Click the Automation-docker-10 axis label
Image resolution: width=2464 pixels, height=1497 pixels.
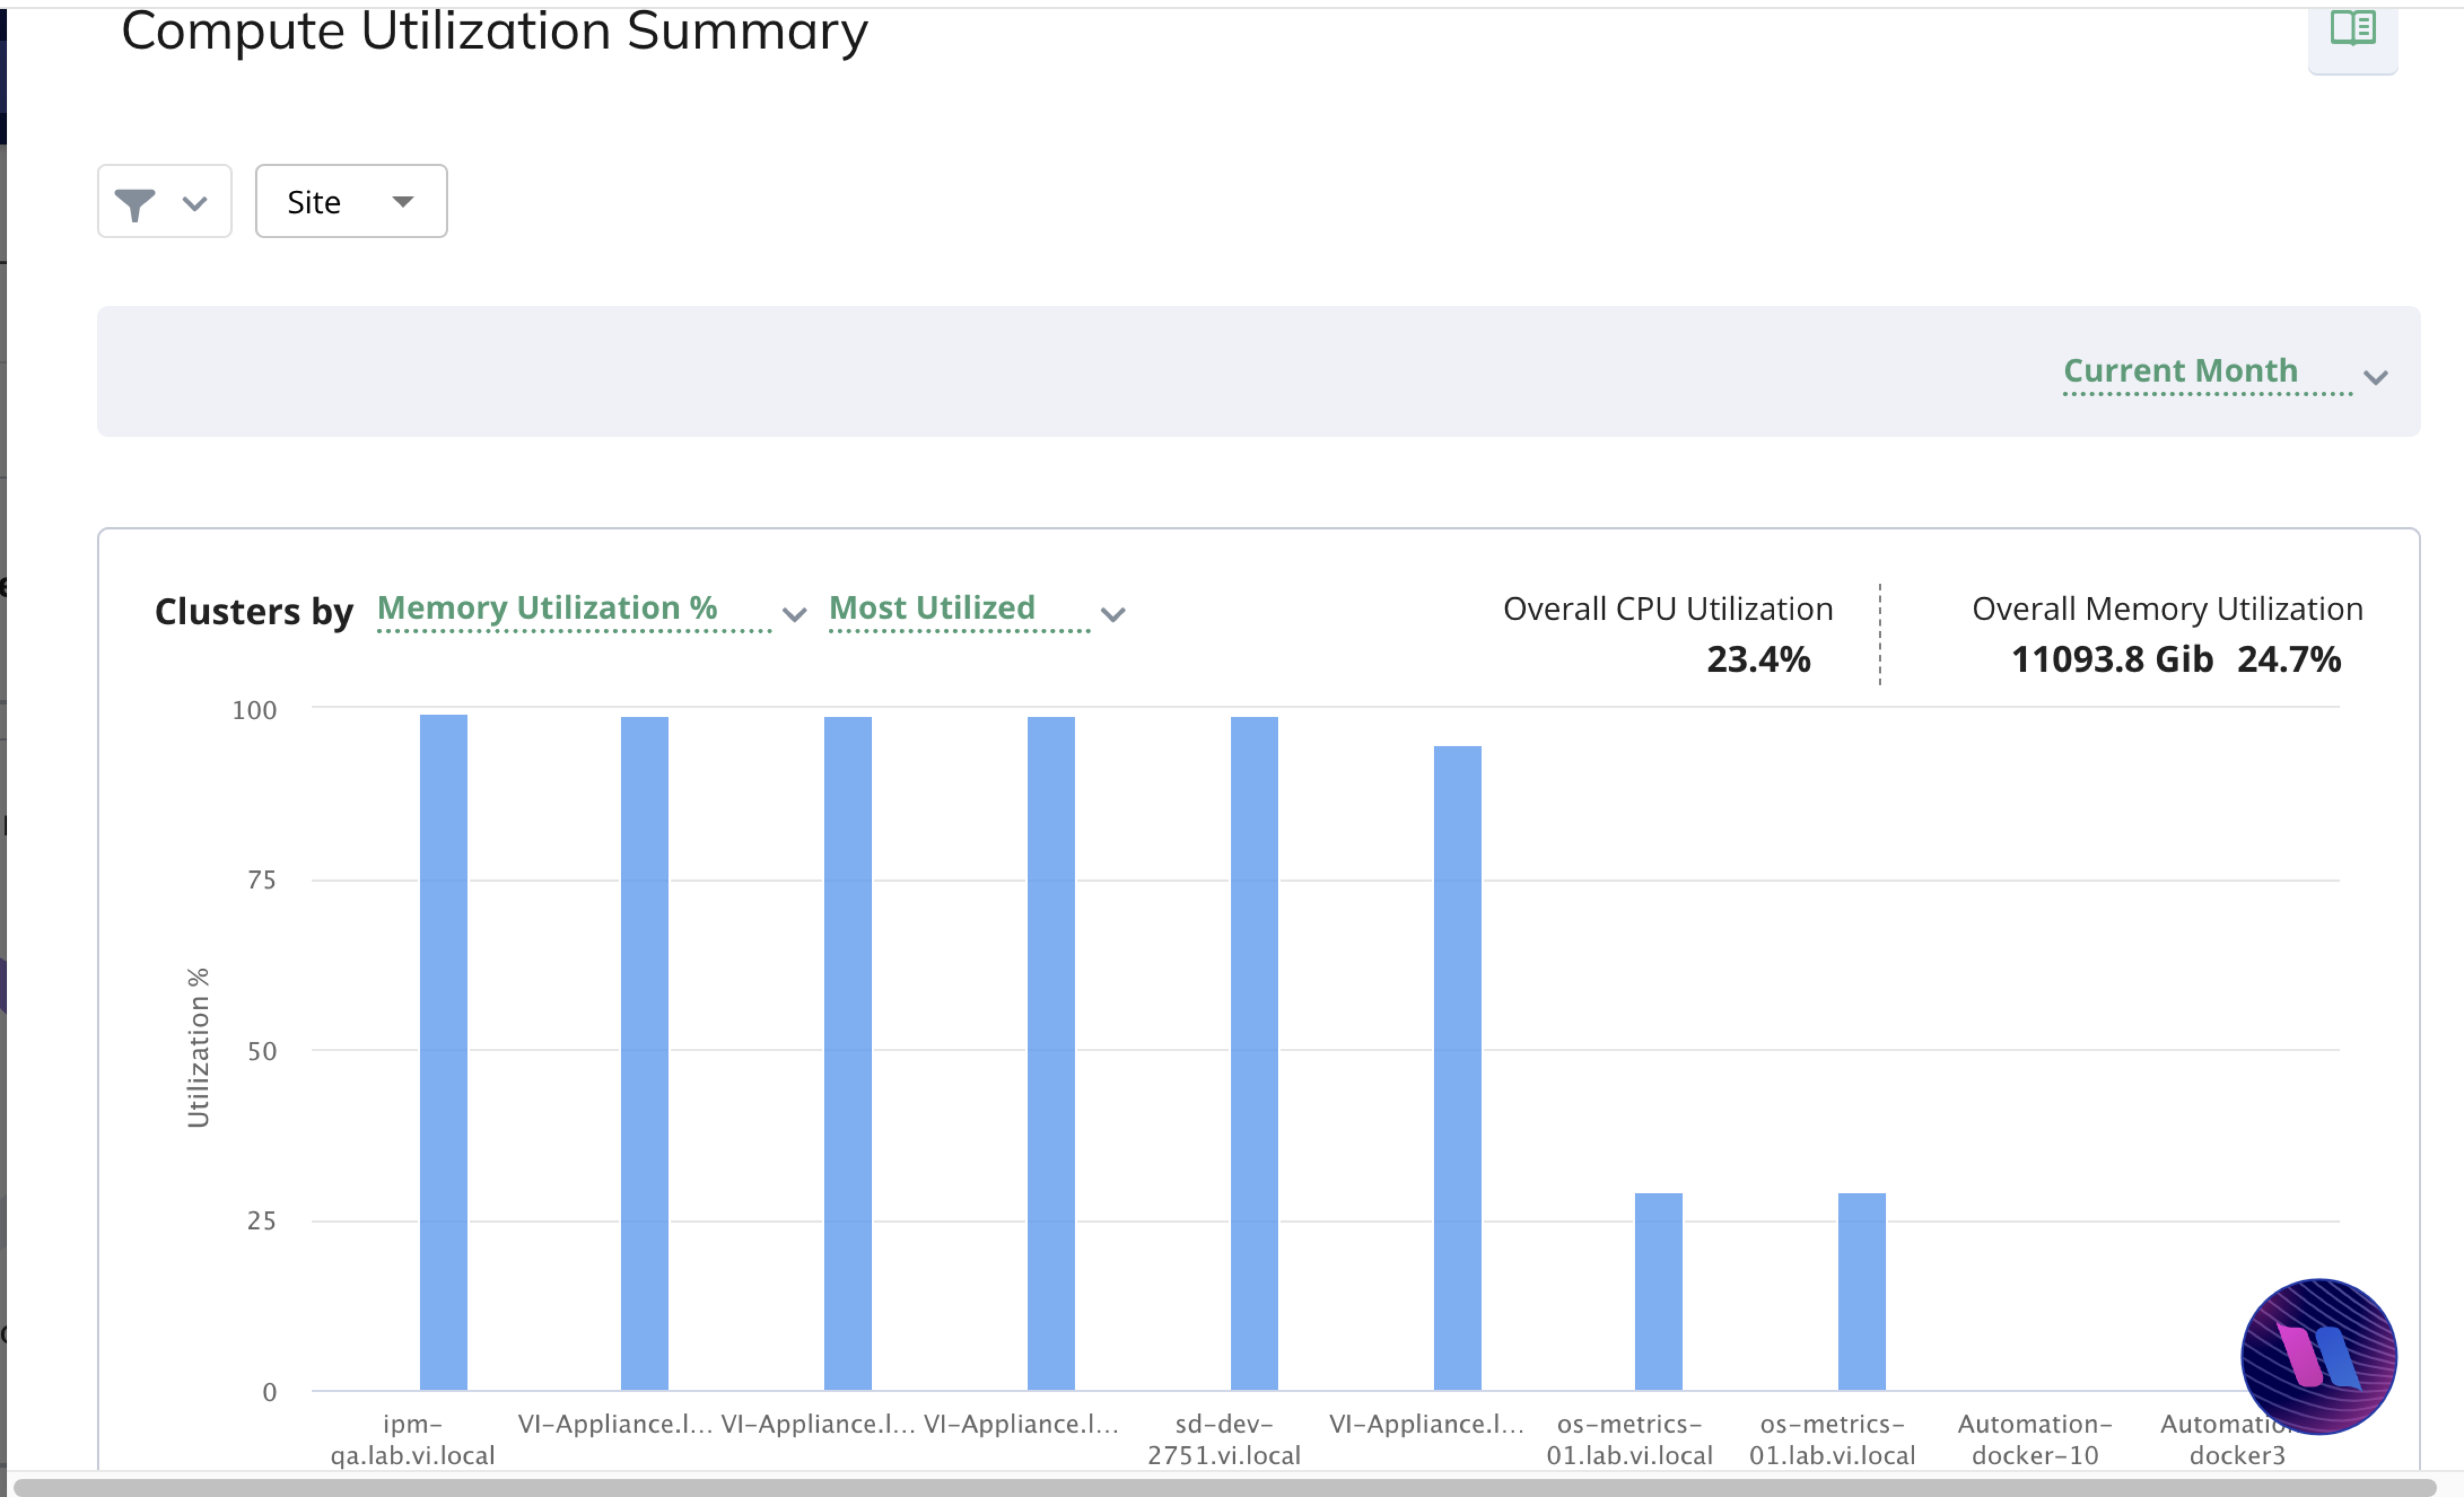[2035, 1439]
